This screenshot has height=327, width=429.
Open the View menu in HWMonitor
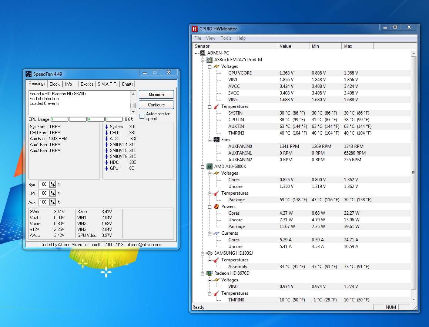tap(211, 38)
